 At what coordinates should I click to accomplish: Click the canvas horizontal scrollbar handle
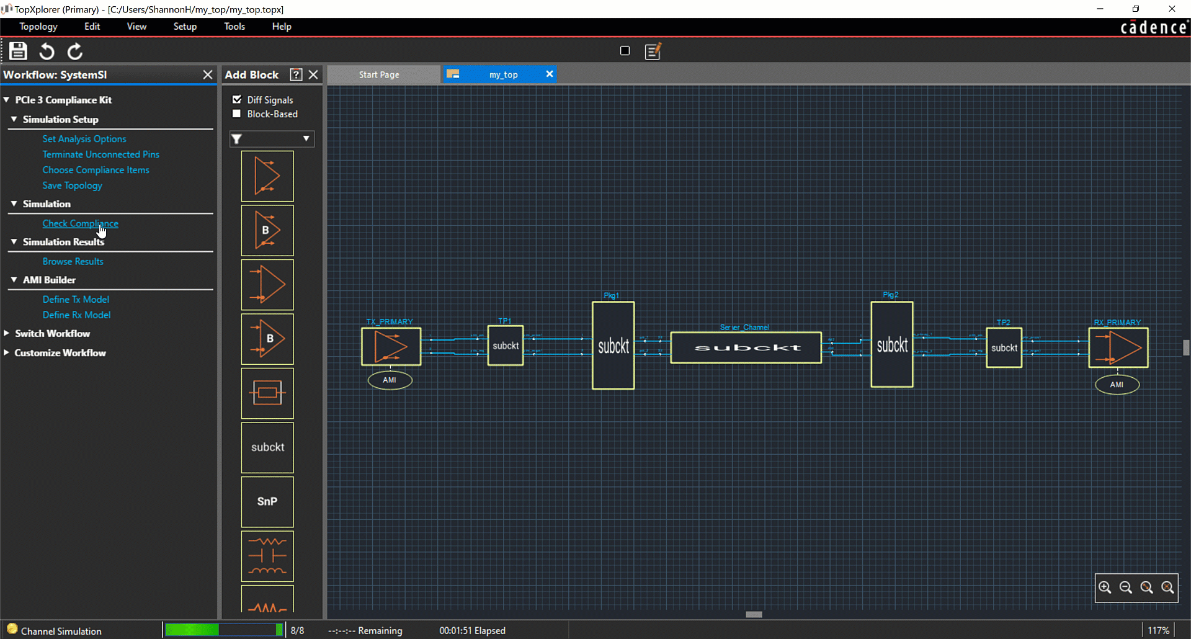point(754,615)
